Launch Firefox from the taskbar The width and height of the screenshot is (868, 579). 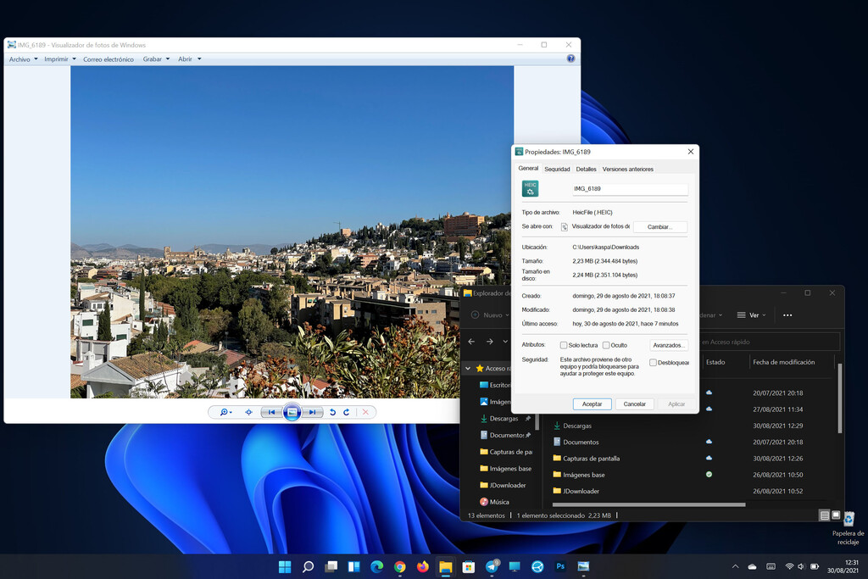(423, 566)
